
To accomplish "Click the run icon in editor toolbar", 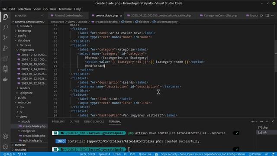I will pos(261,16).
